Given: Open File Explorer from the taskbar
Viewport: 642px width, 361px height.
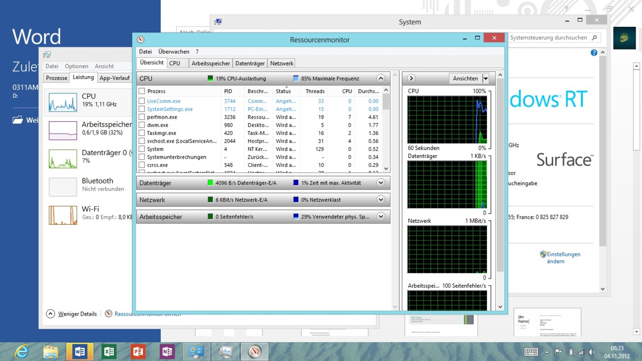Looking at the screenshot, I should pos(51,352).
